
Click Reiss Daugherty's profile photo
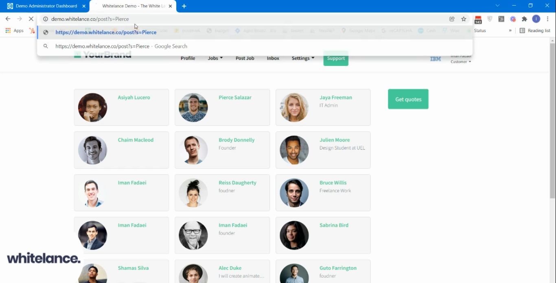coord(193,193)
